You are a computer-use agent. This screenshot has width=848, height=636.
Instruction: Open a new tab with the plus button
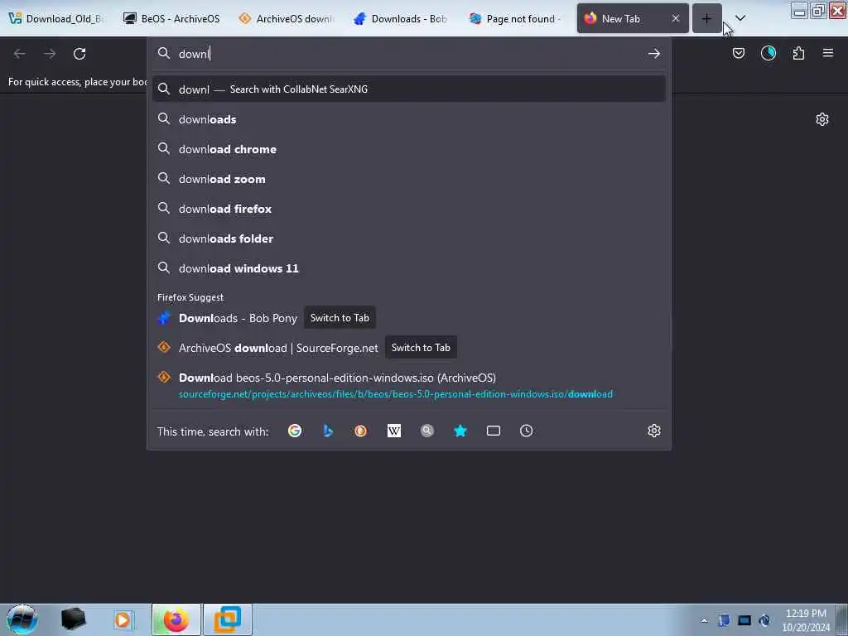(707, 19)
